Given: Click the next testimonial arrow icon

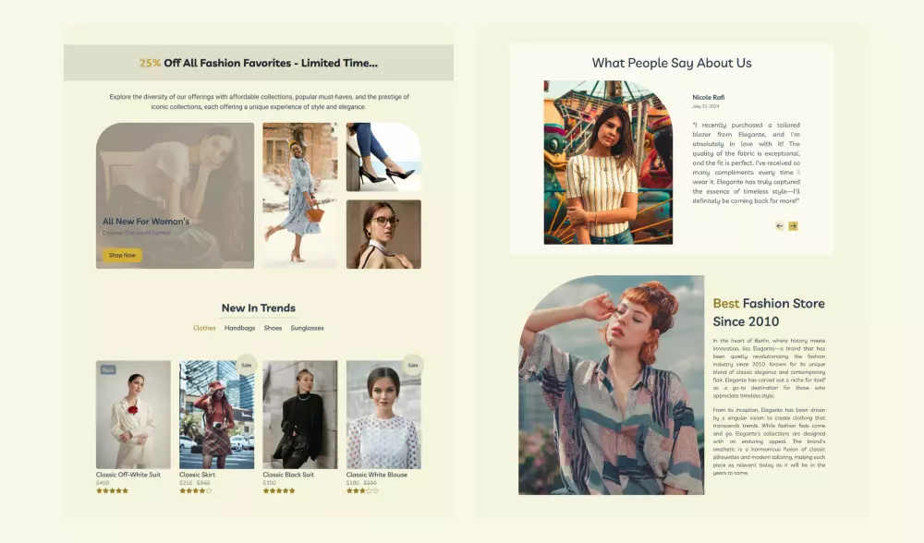Looking at the screenshot, I should (793, 226).
